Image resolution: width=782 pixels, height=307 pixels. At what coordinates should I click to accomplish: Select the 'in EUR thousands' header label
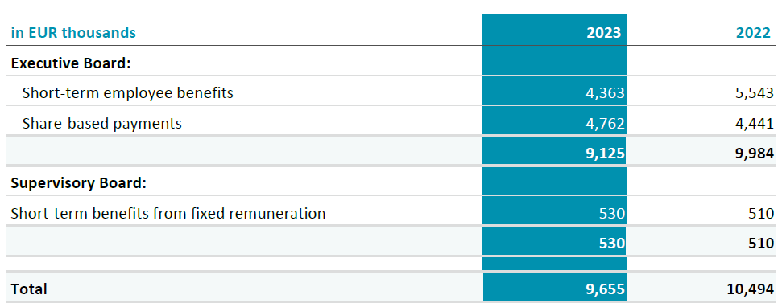pos(72,33)
